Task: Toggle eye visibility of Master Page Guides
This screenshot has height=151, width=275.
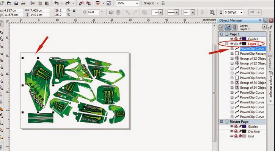Action: [x=232, y=126]
